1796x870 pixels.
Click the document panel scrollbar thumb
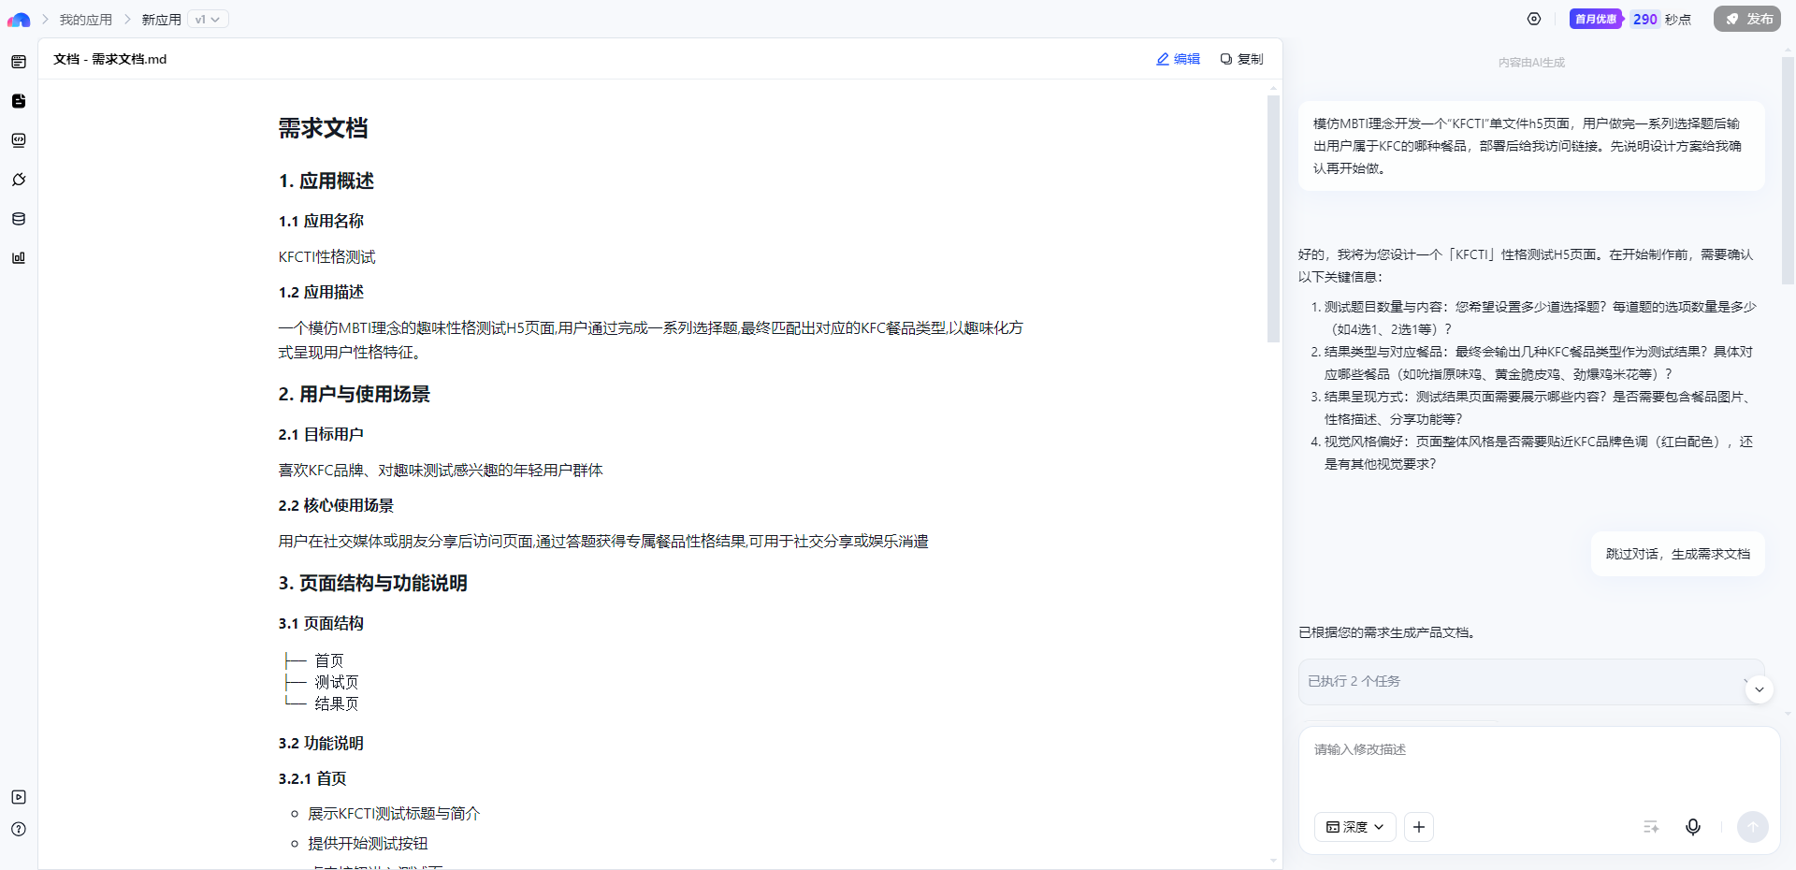tap(1273, 219)
